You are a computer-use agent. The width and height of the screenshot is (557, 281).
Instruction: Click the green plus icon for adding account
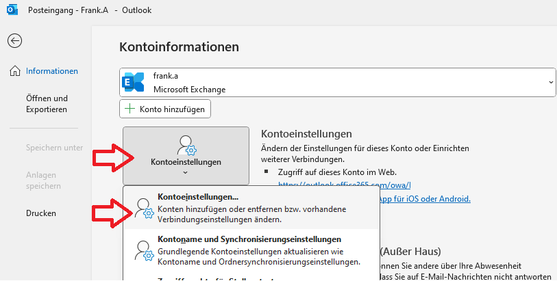(x=129, y=109)
